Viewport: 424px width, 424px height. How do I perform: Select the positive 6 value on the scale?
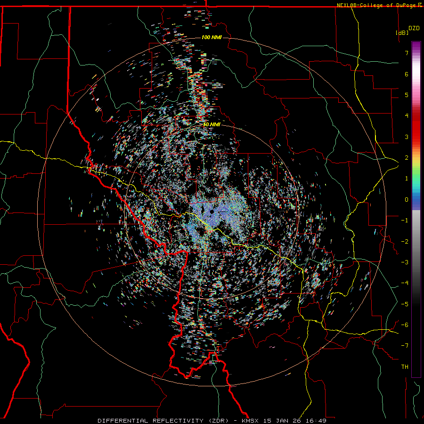tap(407, 74)
